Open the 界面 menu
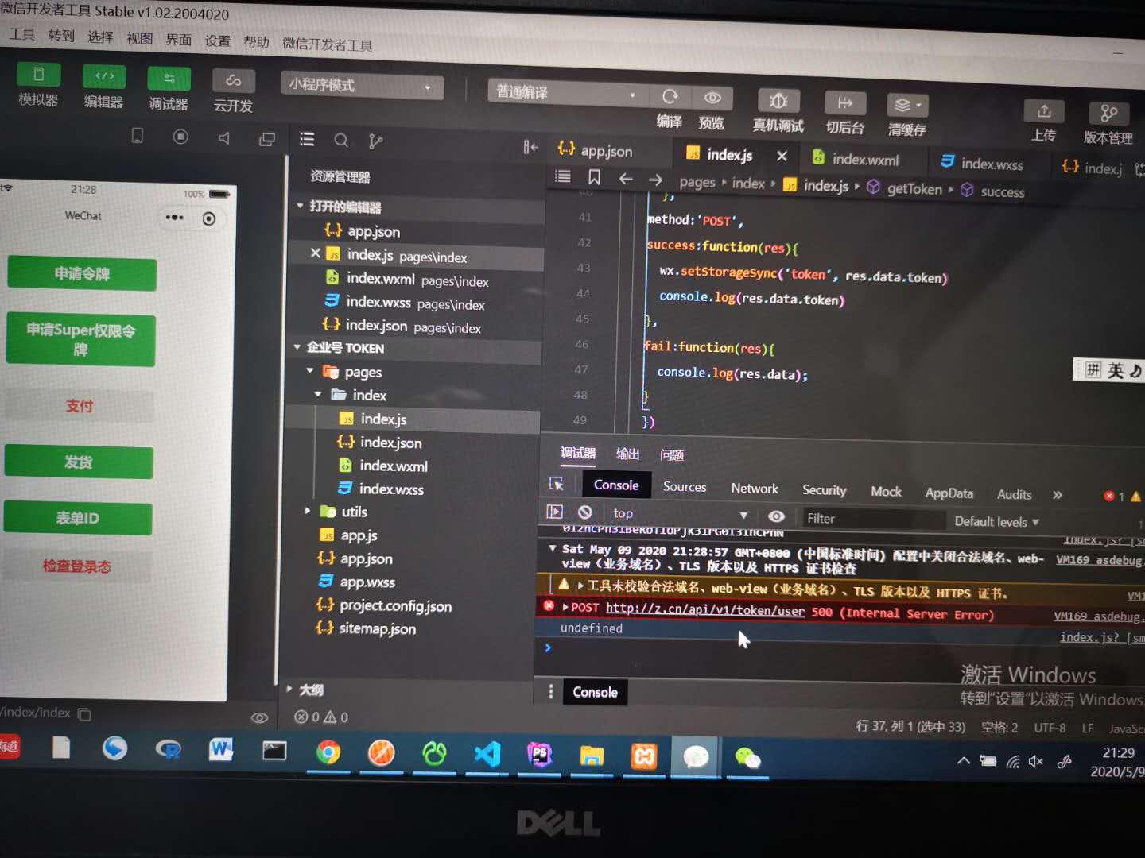 tap(178, 40)
